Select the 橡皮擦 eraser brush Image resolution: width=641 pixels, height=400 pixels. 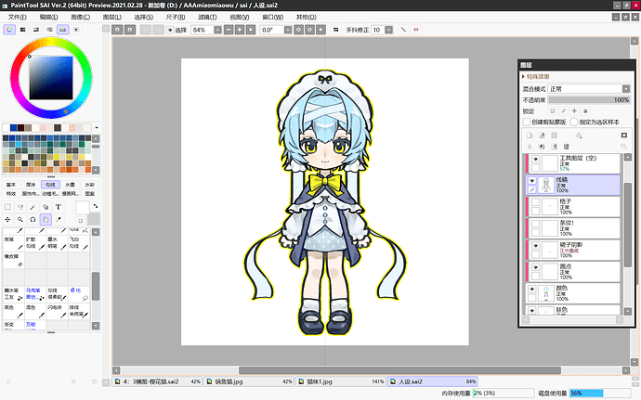pos(14,260)
